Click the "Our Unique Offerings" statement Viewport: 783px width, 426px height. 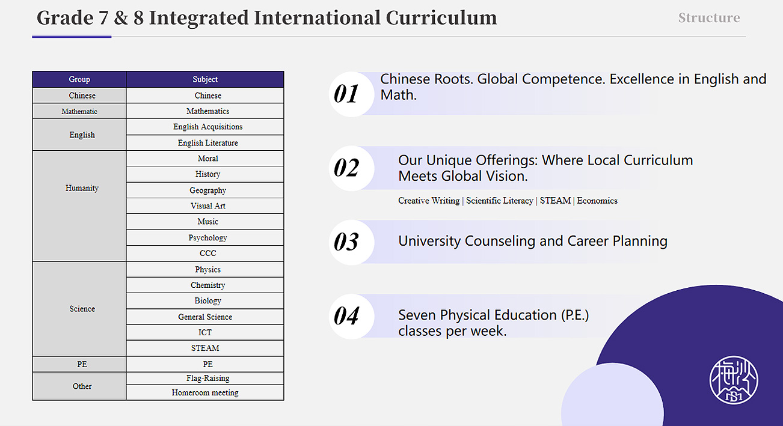(545, 168)
